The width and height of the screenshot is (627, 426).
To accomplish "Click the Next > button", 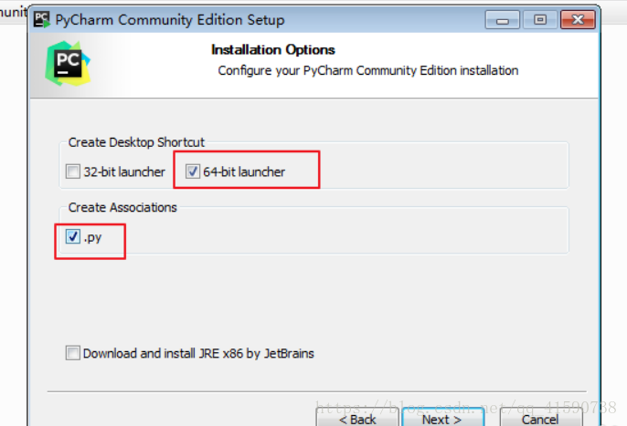I will 442,418.
